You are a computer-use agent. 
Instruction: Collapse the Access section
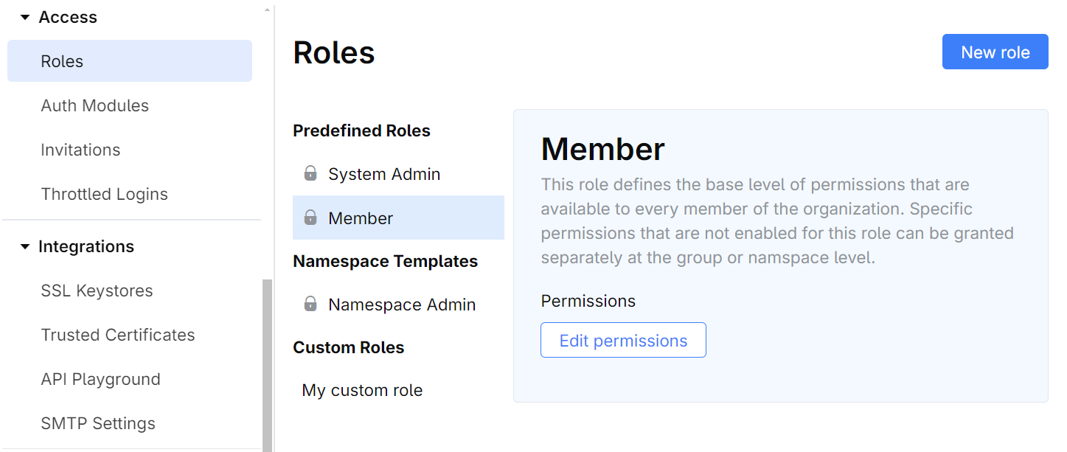pos(24,16)
